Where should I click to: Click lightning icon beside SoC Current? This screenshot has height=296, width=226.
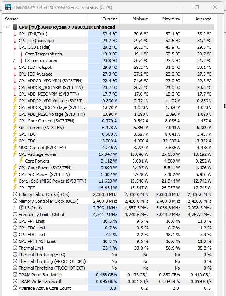point(15,127)
